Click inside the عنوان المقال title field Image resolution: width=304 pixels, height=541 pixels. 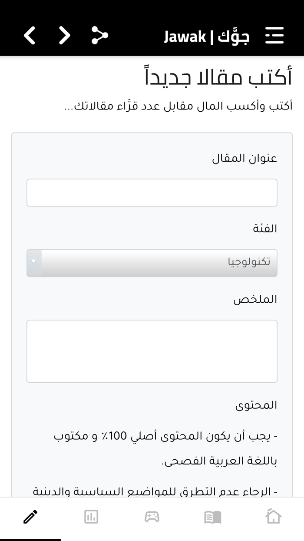(x=152, y=192)
